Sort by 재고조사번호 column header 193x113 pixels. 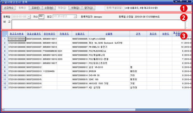pyautogui.click(x=17, y=34)
